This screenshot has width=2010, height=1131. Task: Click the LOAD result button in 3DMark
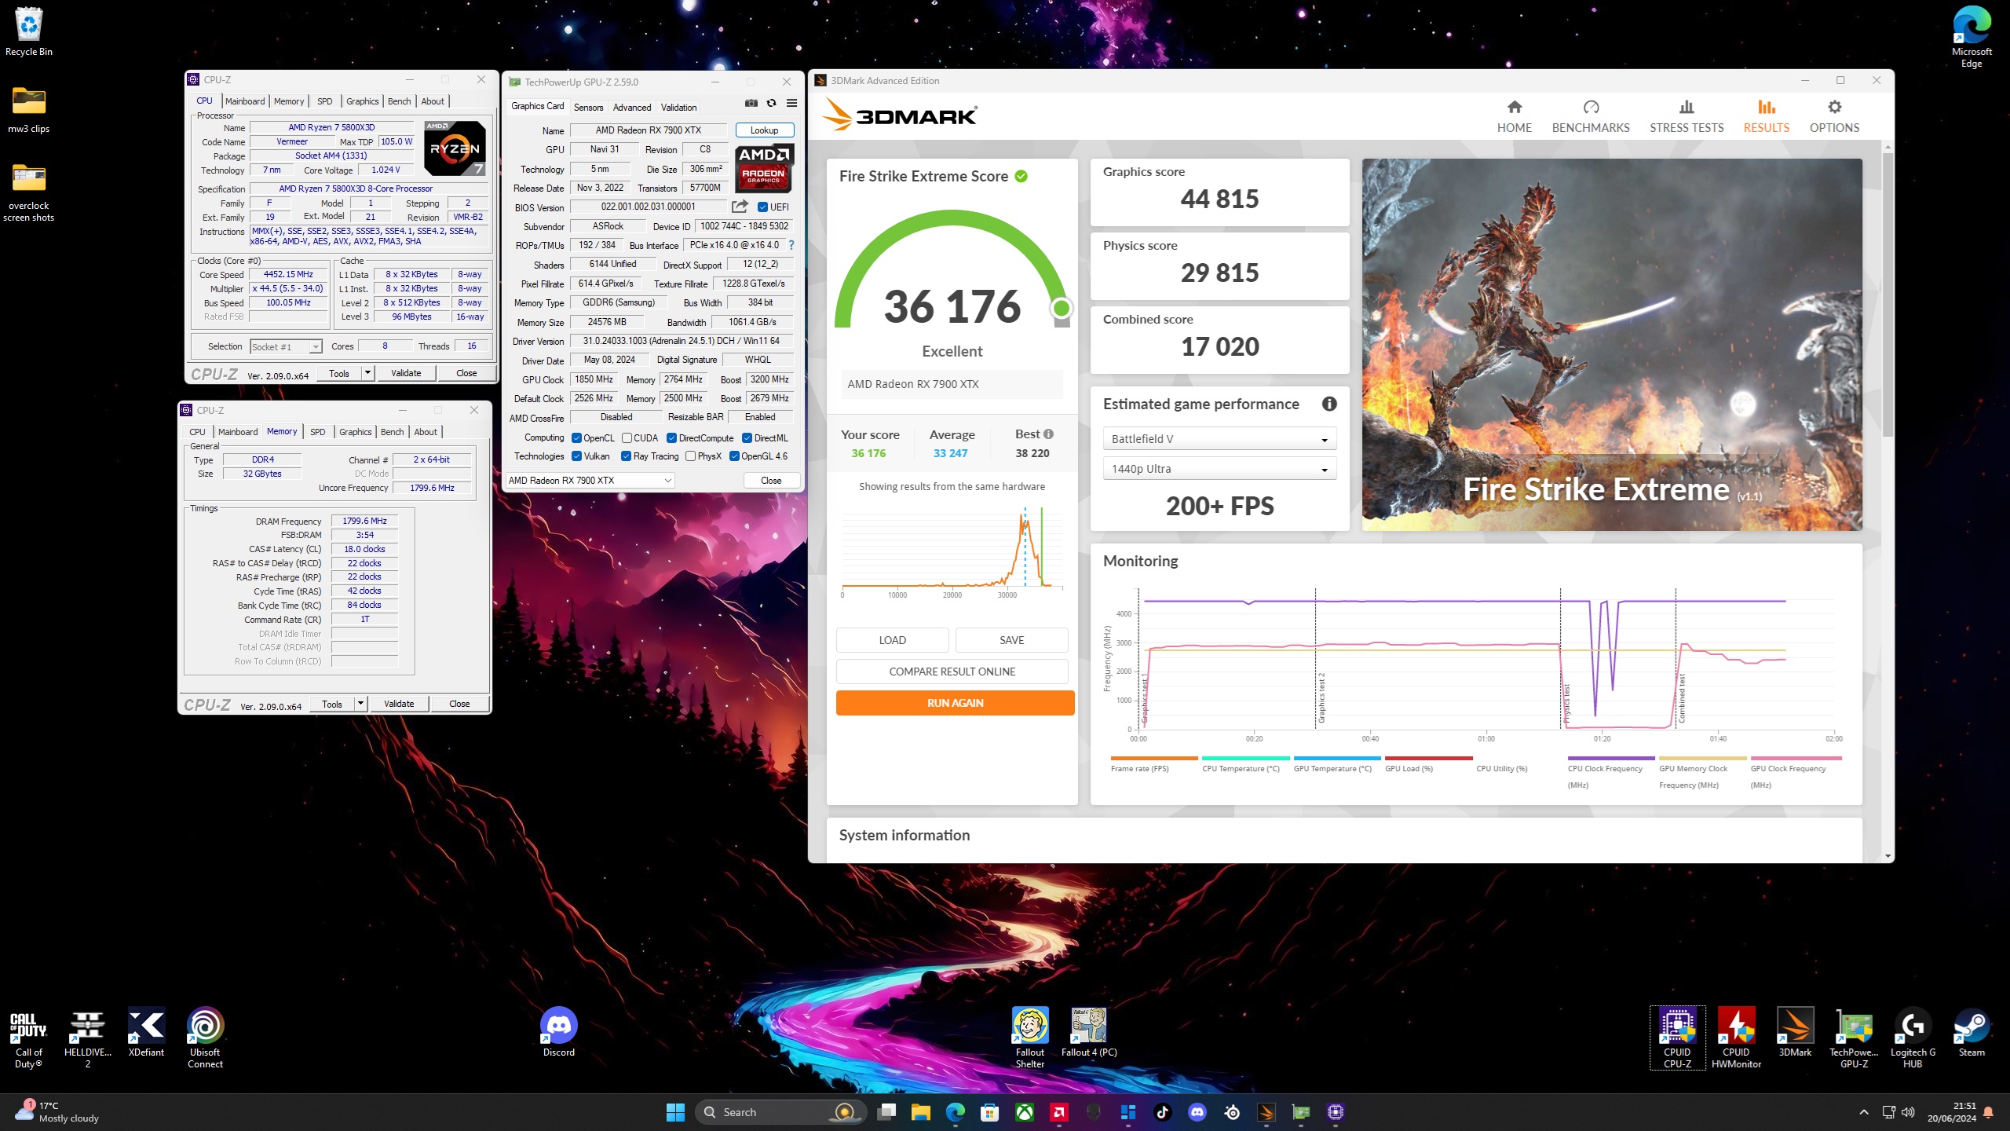[x=892, y=640]
